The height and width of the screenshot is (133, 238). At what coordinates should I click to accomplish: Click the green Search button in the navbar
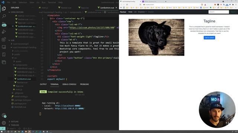233,12
